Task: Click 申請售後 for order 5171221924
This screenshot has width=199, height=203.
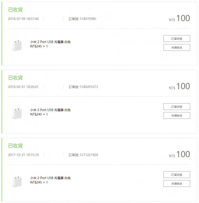Action: point(177,183)
